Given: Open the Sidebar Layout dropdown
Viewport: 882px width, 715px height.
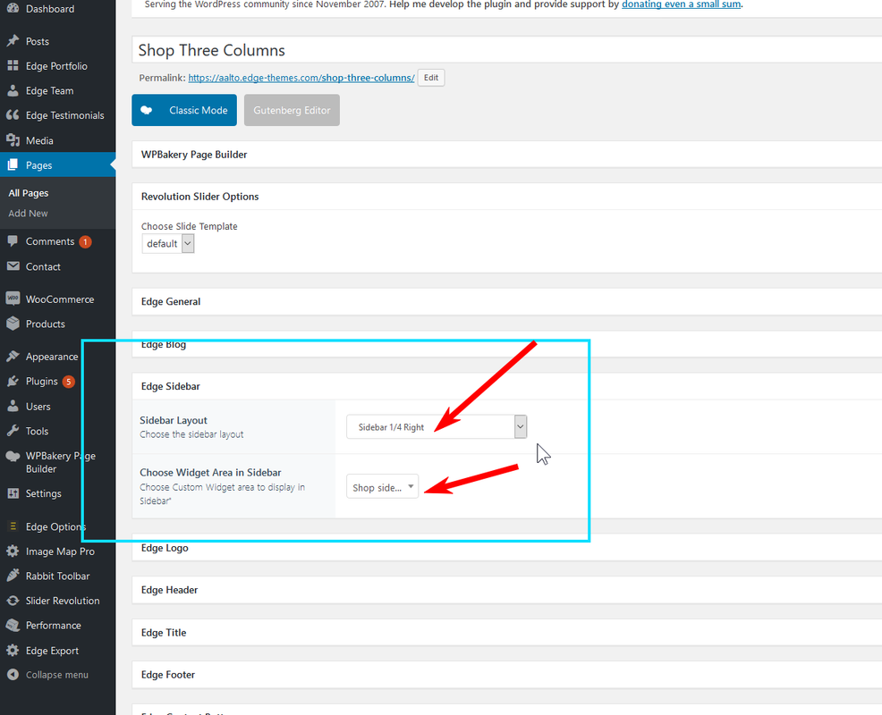Looking at the screenshot, I should (437, 426).
